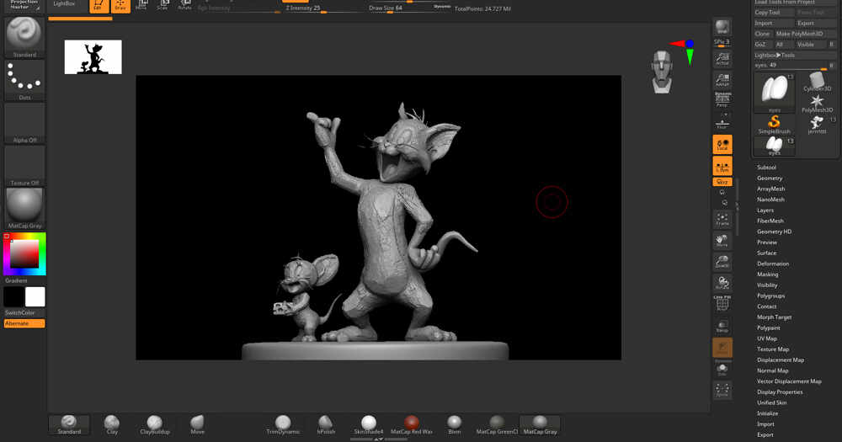Toggle Dynamic draw size
842x442 pixels.
442,7
